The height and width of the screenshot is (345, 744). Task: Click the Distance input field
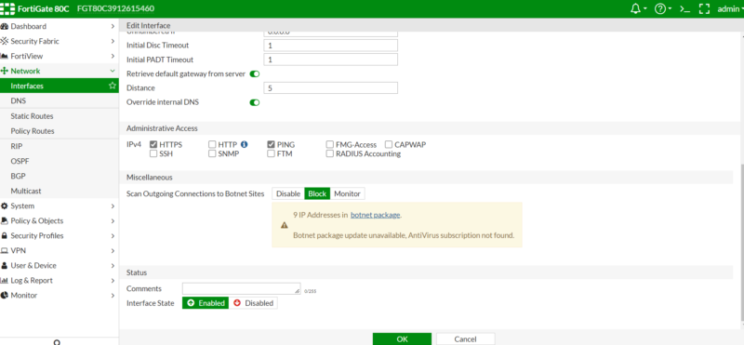pyautogui.click(x=331, y=88)
